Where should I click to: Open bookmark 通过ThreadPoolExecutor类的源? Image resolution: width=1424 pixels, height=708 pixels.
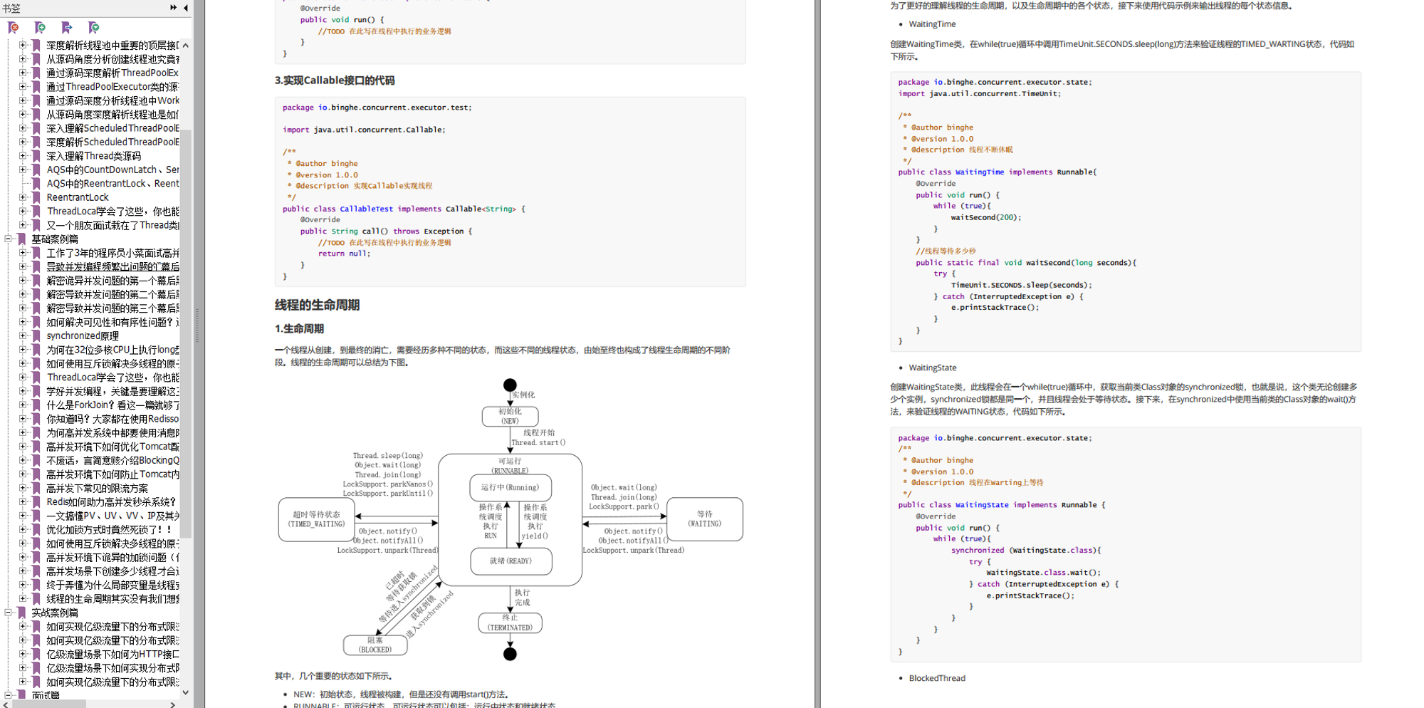[112, 87]
